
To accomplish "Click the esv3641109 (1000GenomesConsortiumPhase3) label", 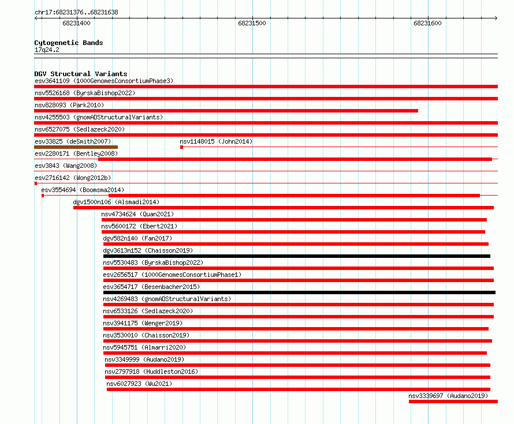I will click(x=104, y=81).
